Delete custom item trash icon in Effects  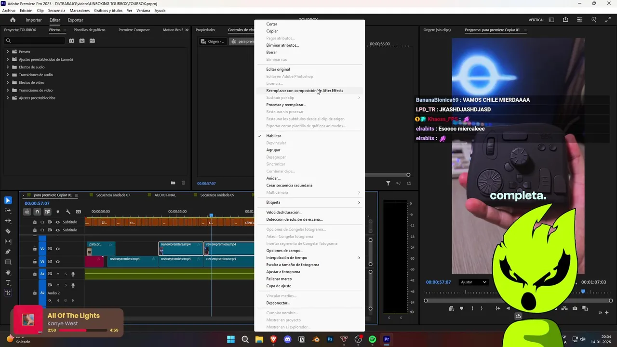point(183,183)
